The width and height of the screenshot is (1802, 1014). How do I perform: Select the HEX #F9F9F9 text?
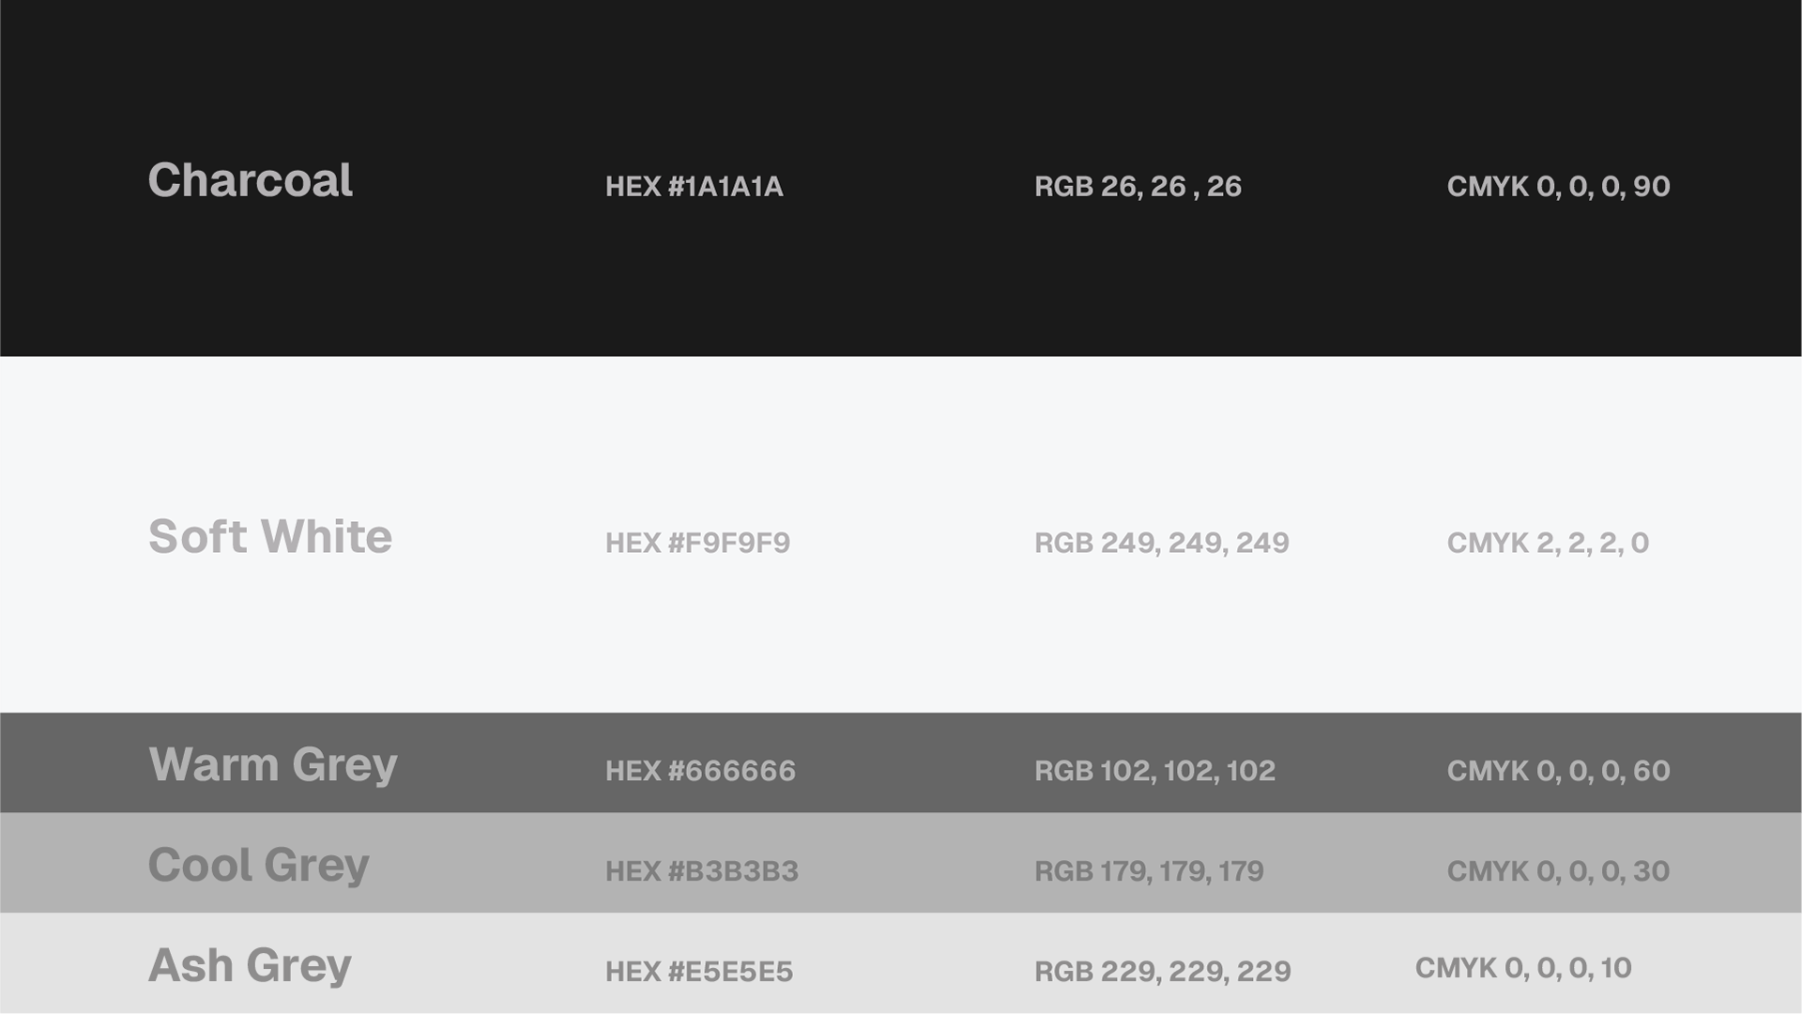697,543
